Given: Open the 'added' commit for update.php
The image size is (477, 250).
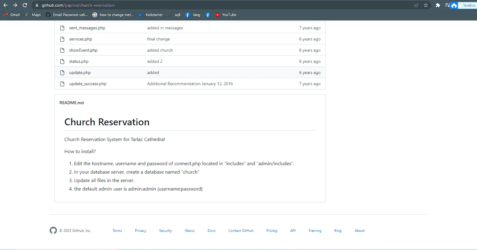Looking at the screenshot, I should [x=153, y=72].
